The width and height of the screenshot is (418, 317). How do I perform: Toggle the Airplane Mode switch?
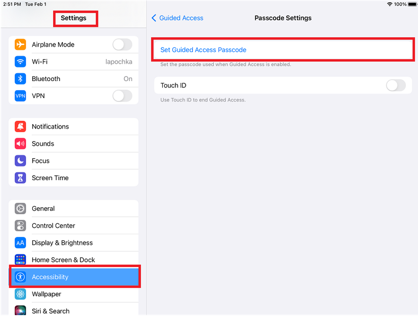(122, 44)
